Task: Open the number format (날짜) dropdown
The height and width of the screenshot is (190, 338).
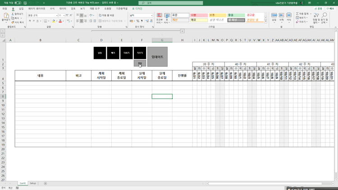Action: click(151, 15)
